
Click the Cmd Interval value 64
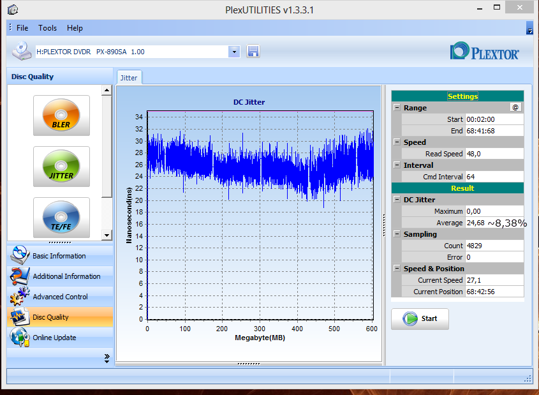pos(494,177)
